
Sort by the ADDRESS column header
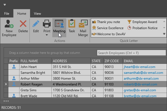click(71, 61)
